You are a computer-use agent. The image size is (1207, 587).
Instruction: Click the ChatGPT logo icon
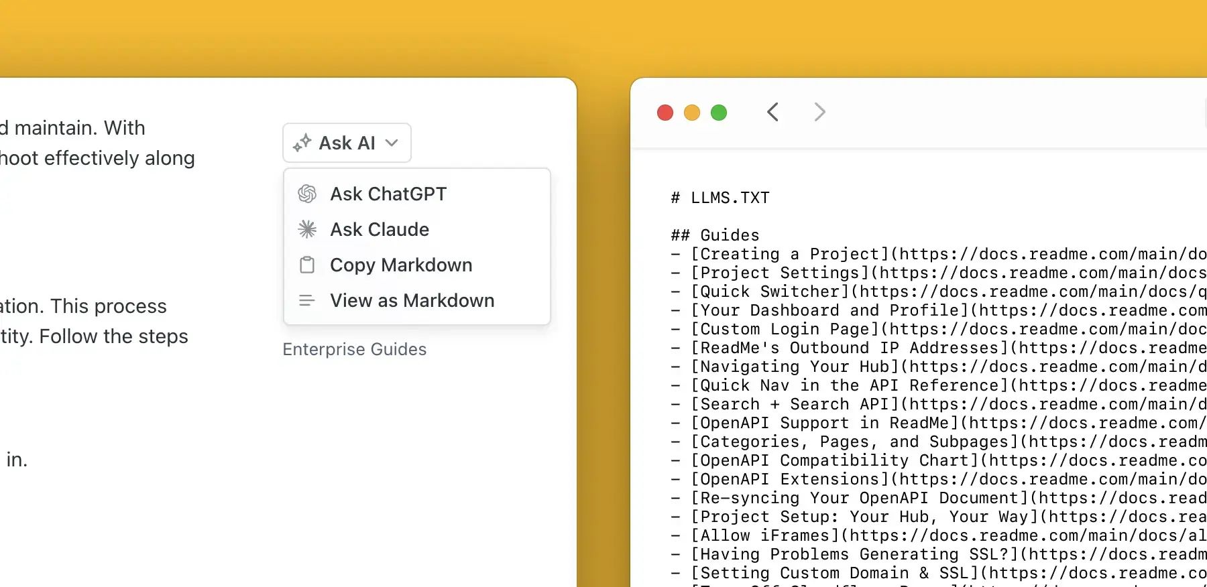click(x=307, y=194)
